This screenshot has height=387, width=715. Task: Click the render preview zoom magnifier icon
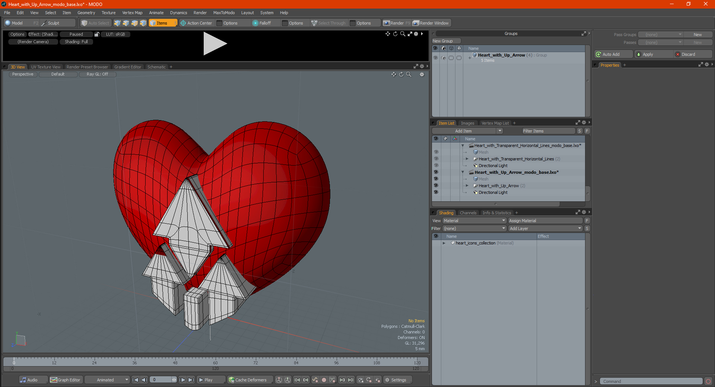click(403, 34)
